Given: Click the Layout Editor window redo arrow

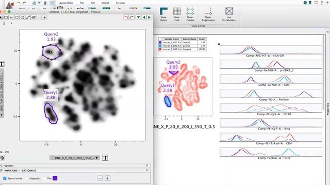Looking at the screenshot, I should (x=24, y=3).
